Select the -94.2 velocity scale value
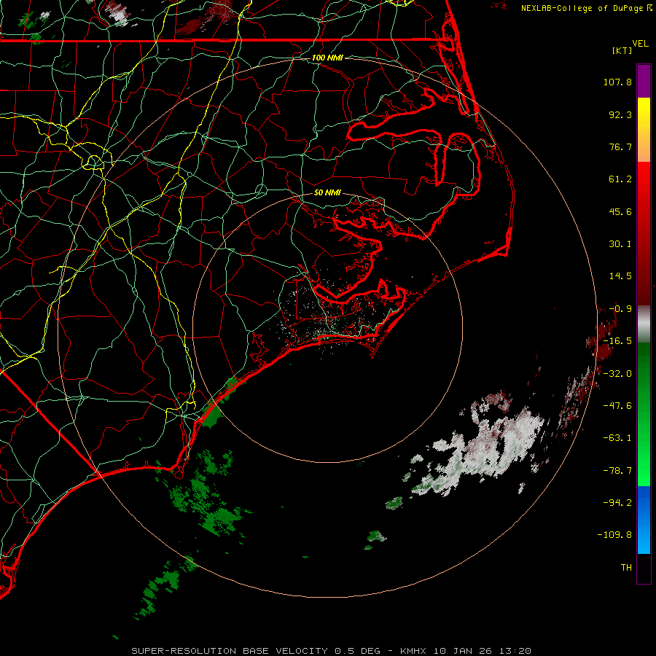The width and height of the screenshot is (656, 656). 617,502
